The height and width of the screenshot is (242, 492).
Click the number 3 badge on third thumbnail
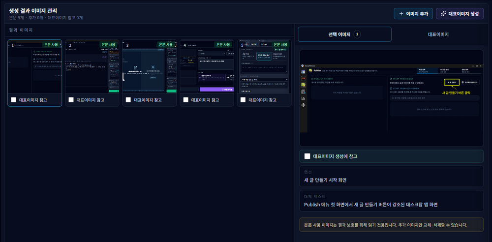pos(127,45)
